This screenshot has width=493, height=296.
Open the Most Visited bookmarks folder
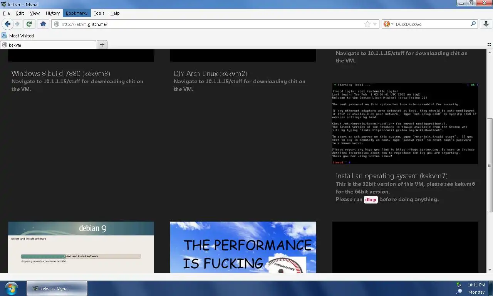pos(18,35)
